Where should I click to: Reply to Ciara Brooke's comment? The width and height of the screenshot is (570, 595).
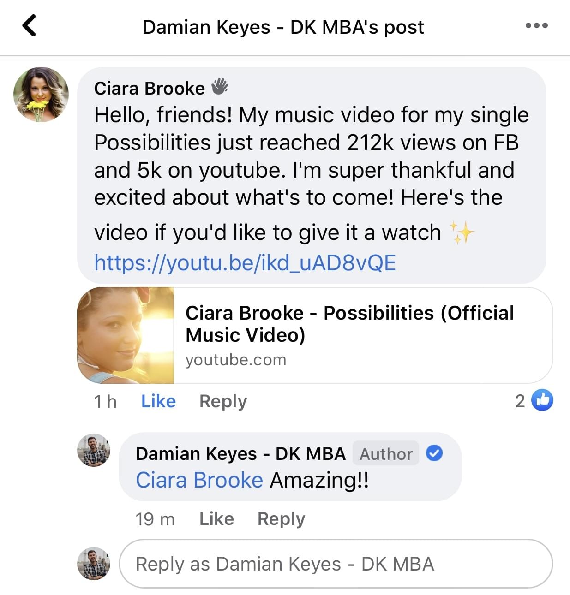[x=223, y=401]
